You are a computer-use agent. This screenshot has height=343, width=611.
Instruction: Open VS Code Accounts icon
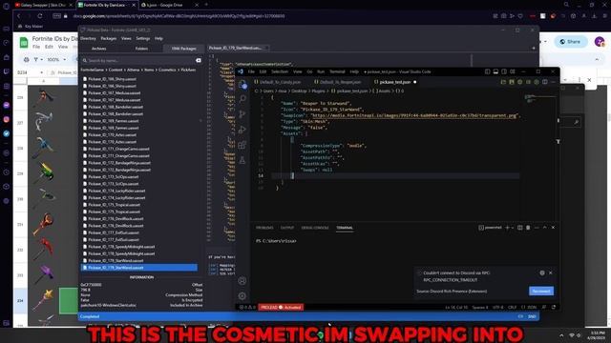point(242,280)
